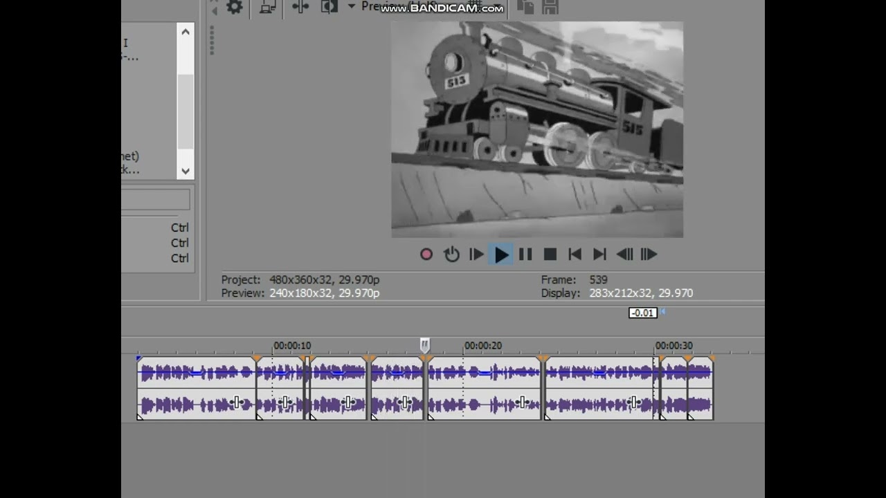Image resolution: width=886 pixels, height=498 pixels.
Task: Click the left panel scrollbar thumb
Action: pyautogui.click(x=186, y=111)
